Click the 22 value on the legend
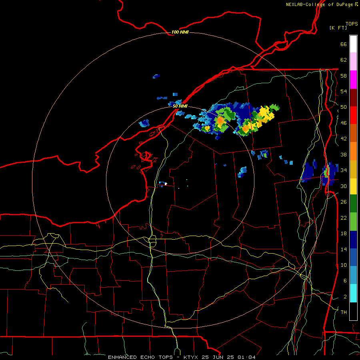The height and width of the screenshot is (360, 360). pos(344,218)
